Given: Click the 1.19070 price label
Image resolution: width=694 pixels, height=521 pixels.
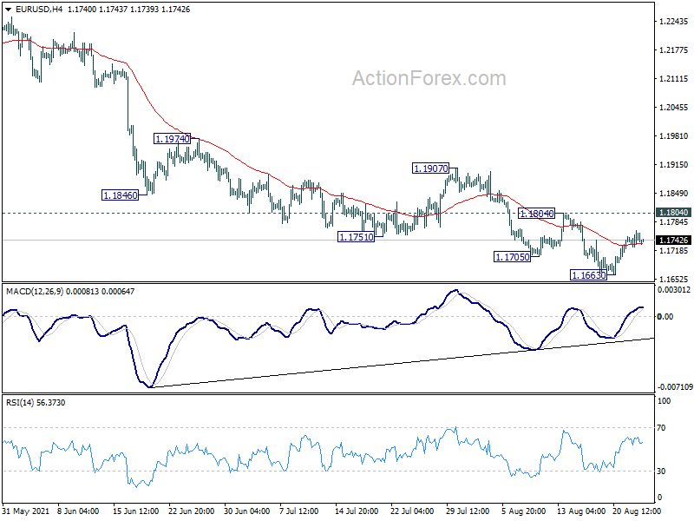Looking at the screenshot, I should point(430,168).
